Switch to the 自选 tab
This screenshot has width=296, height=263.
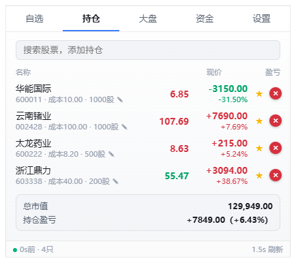click(x=34, y=18)
